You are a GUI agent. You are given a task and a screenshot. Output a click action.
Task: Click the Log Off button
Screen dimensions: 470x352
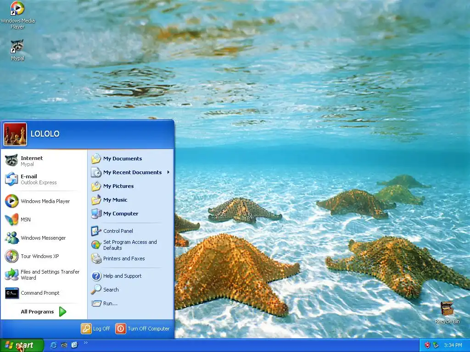pyautogui.click(x=95, y=328)
